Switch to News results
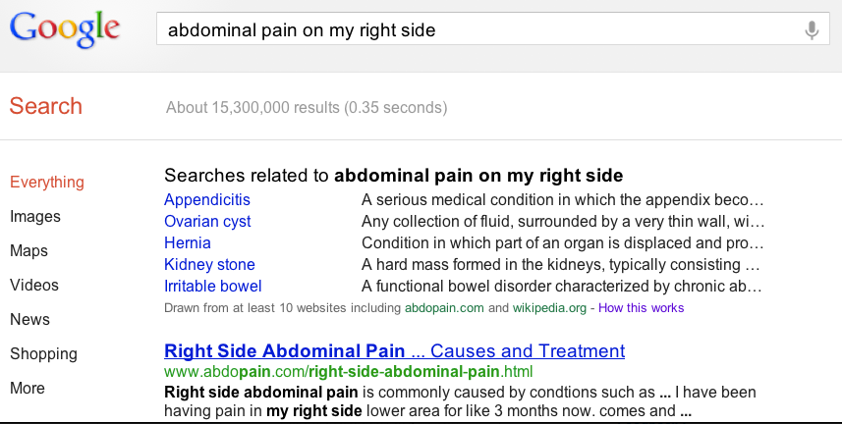This screenshot has width=842, height=424. pos(29,320)
